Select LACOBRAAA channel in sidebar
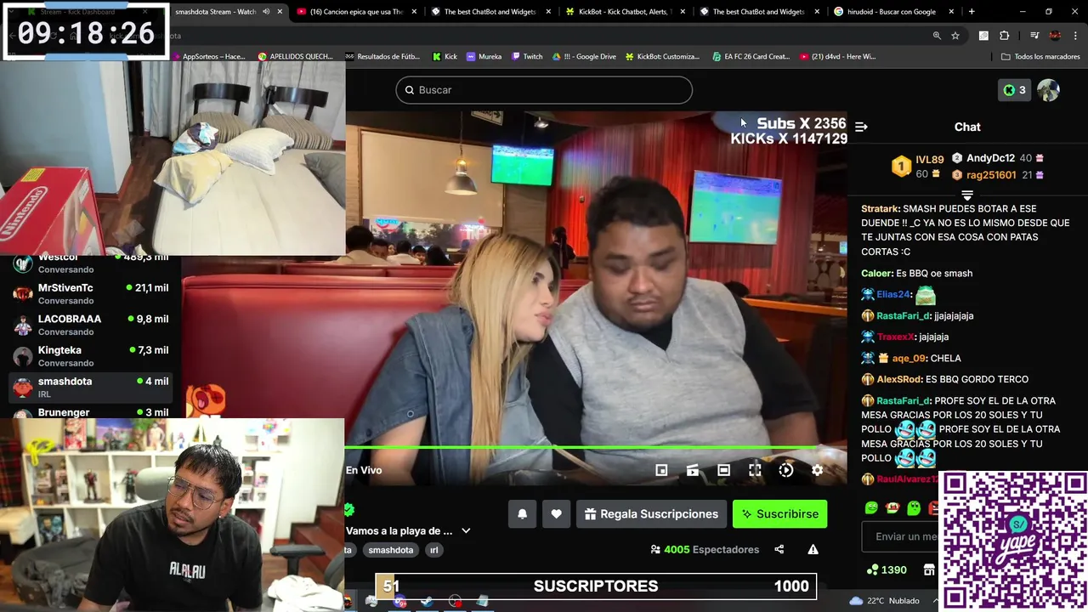 pyautogui.click(x=90, y=325)
